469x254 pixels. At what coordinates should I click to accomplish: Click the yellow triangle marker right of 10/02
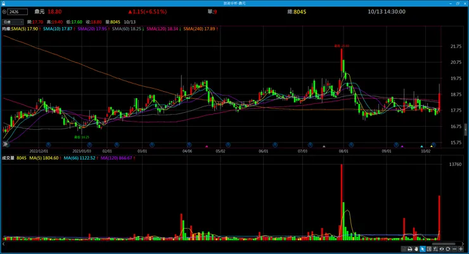point(432,146)
